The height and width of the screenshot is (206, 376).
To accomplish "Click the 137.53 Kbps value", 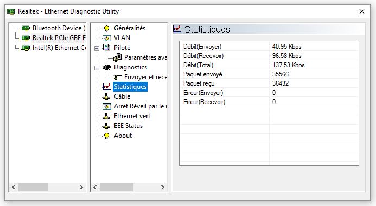I will point(289,65).
